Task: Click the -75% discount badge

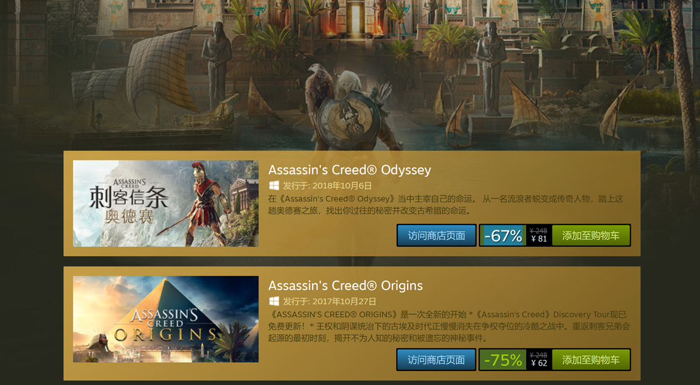Action: click(503, 360)
